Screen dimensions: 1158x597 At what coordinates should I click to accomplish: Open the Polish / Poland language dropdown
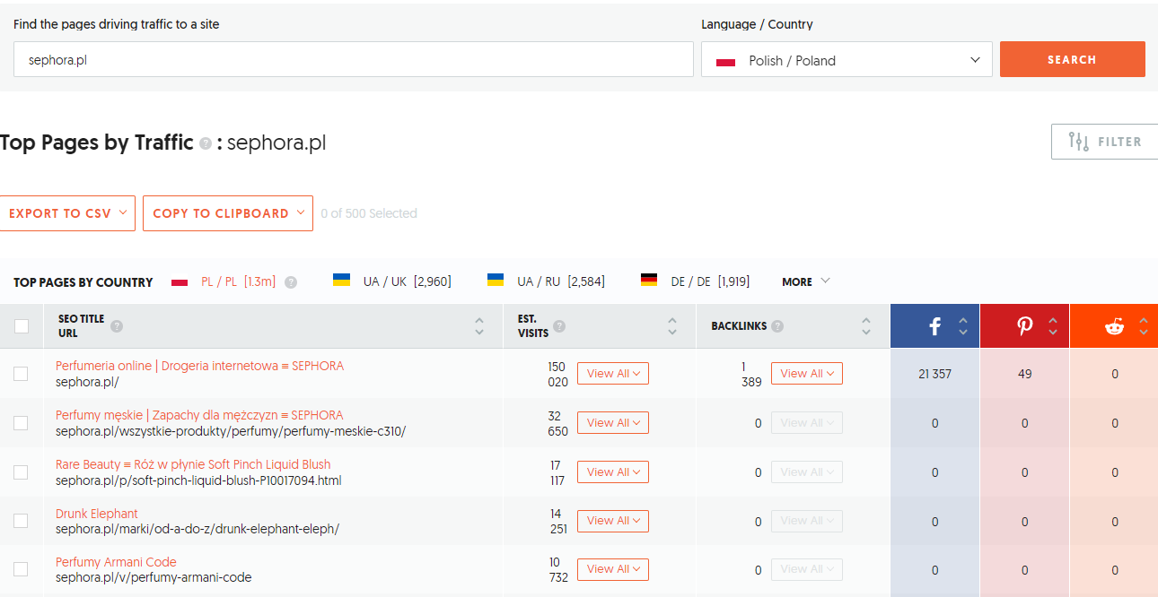coord(847,59)
